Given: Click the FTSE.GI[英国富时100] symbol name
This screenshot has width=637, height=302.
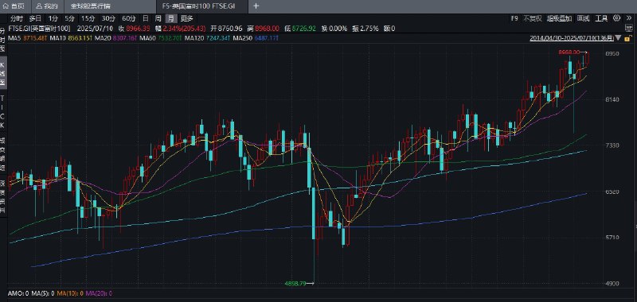Looking at the screenshot, I should coord(39,29).
